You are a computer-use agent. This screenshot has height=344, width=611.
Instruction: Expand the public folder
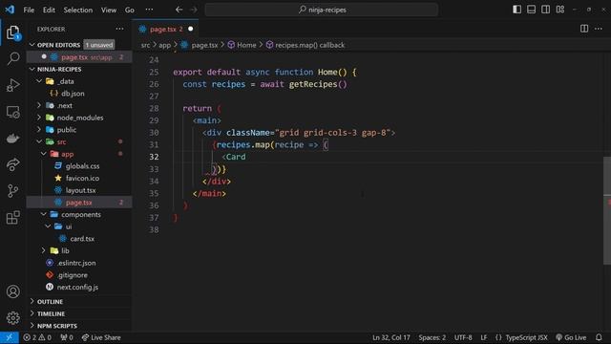point(39,130)
